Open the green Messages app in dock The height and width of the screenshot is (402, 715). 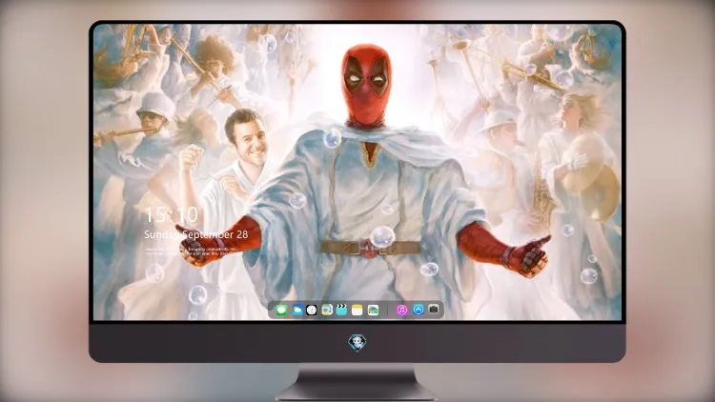[281, 311]
